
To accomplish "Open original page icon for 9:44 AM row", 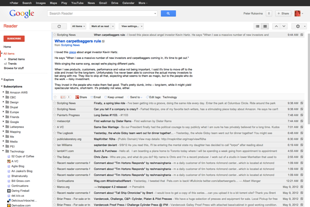I will click(x=302, y=35).
